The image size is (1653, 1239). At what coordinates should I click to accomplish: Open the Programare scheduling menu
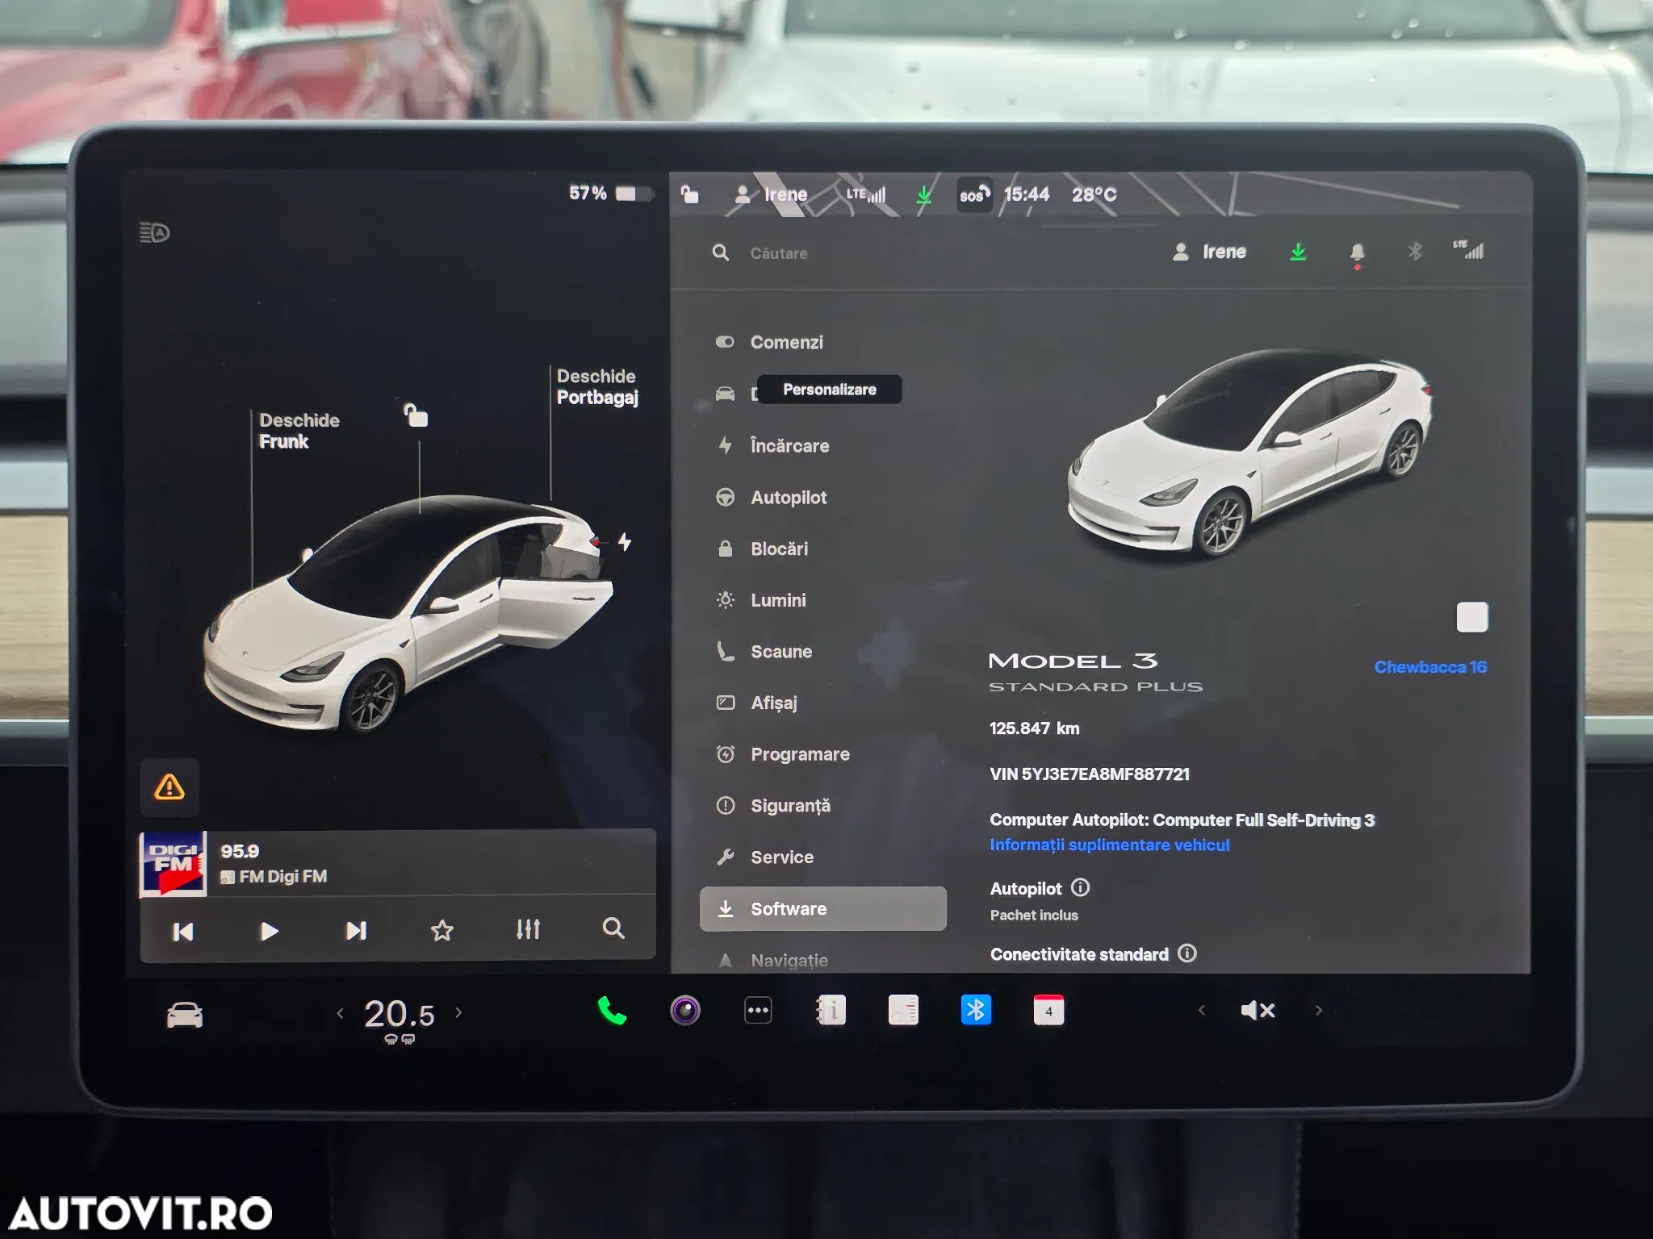coord(783,754)
